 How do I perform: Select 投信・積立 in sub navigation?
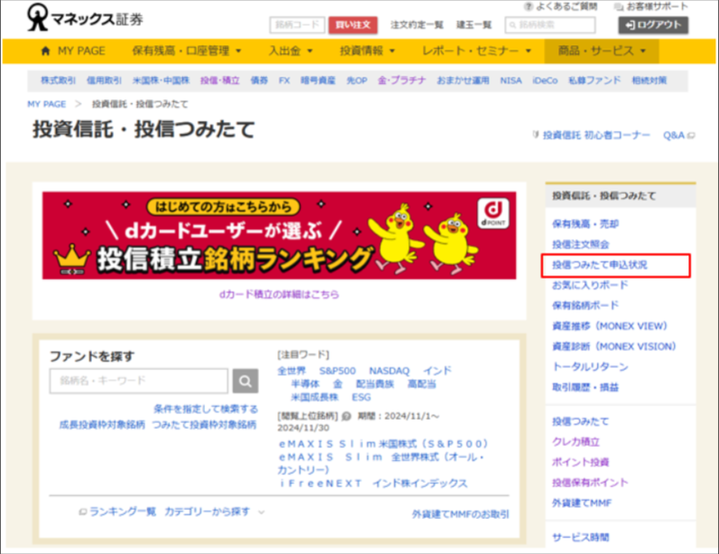(219, 80)
